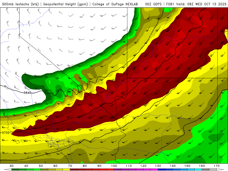This screenshot has height=171, width=228.
Task: Click the 100 value on the legend scale
Action: pyautogui.click(x=114, y=166)
